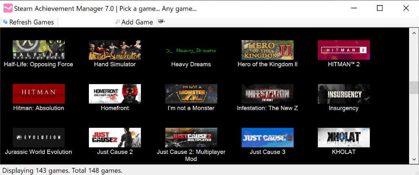Image resolution: width=419 pixels, height=175 pixels.
Task: Click the 'Heavy Dreams' title text
Action: 191,64
